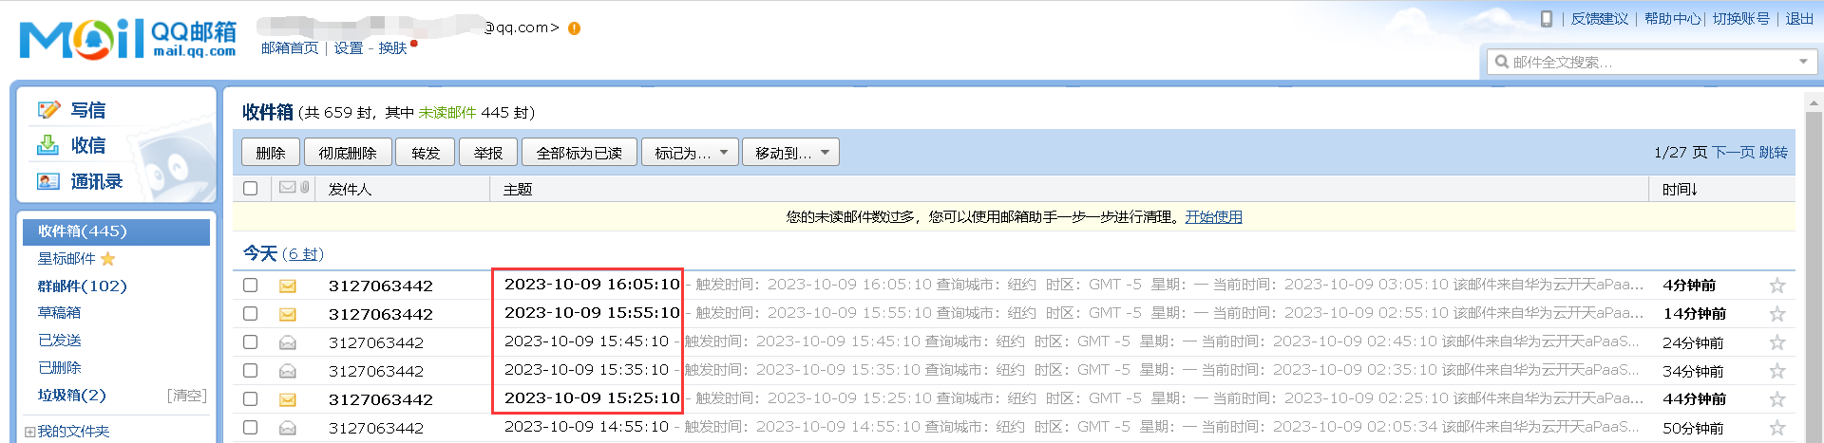This screenshot has width=1824, height=443.
Task: Check the box for the 15:25:10 email
Action: tap(250, 398)
